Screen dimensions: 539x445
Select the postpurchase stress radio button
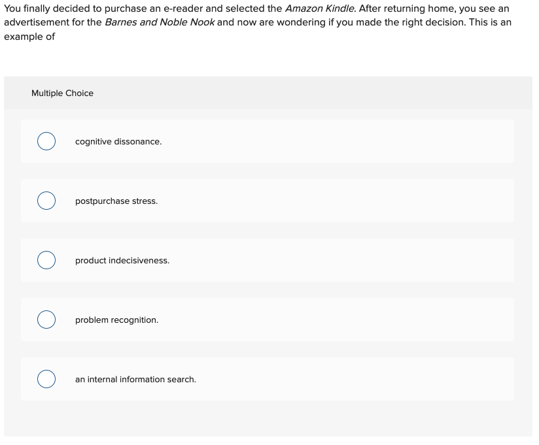[x=46, y=201]
